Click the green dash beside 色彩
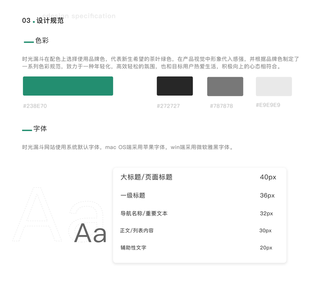317x281 pixels. [29, 42]
